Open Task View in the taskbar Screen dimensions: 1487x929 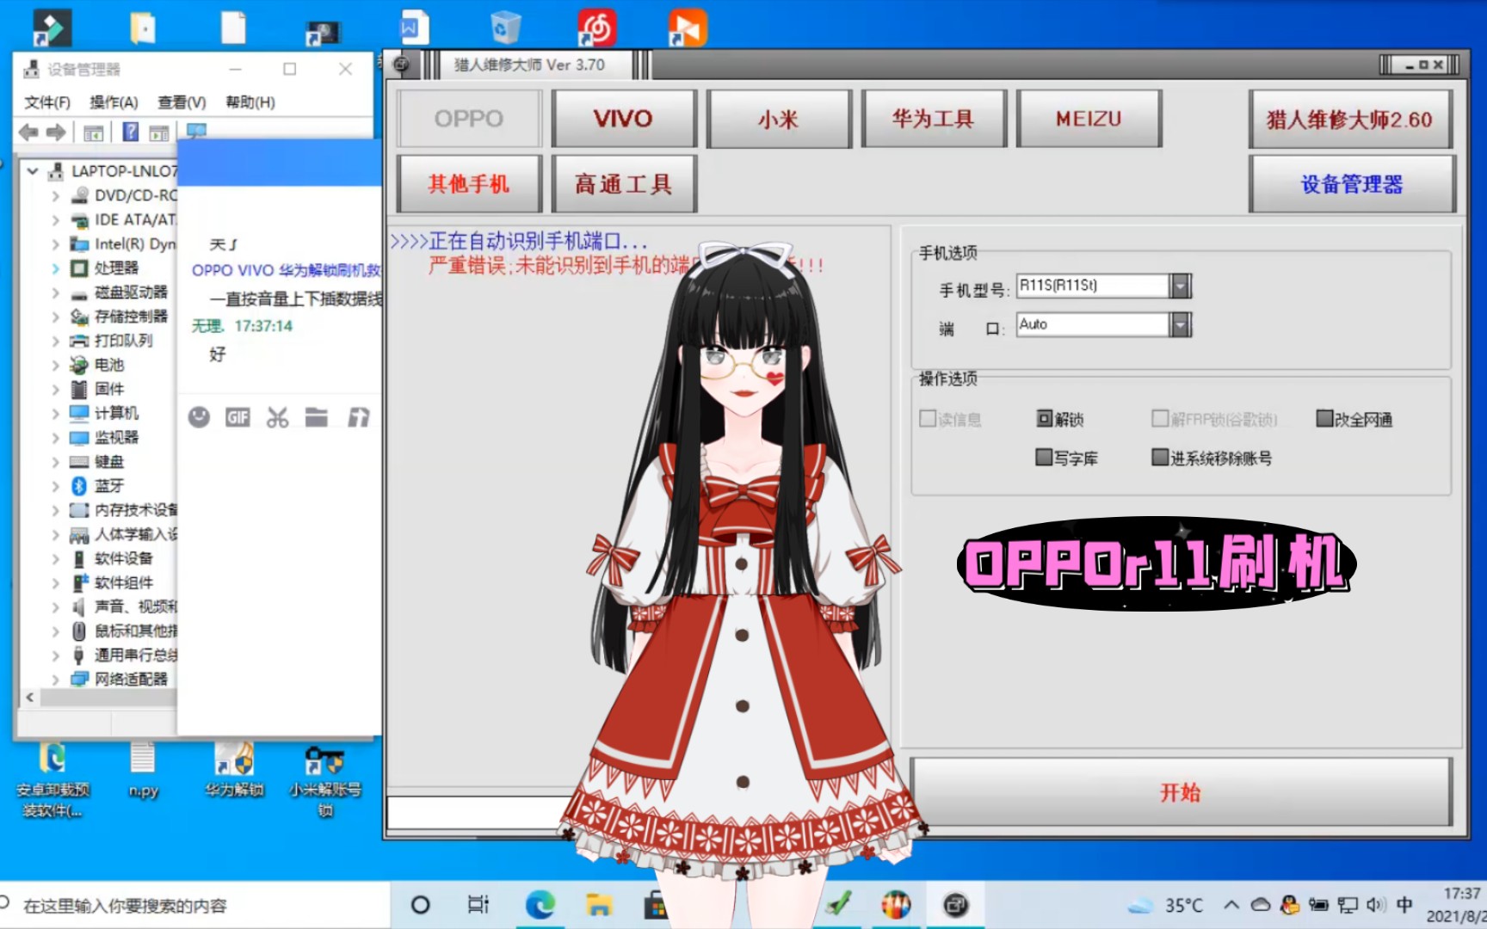click(x=478, y=905)
